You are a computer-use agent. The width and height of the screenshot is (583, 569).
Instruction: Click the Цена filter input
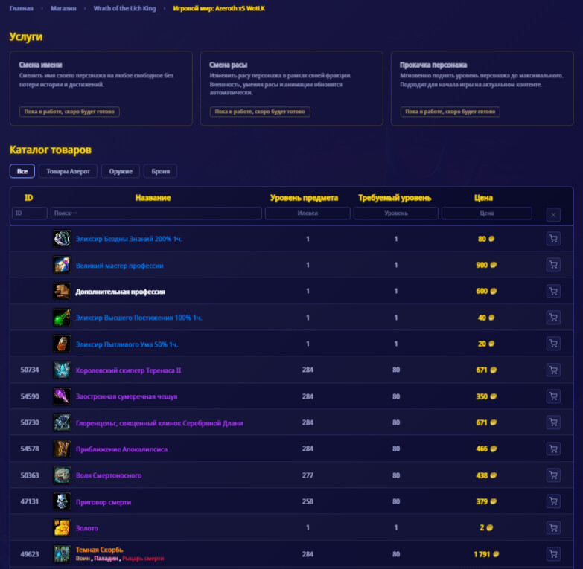(x=486, y=213)
